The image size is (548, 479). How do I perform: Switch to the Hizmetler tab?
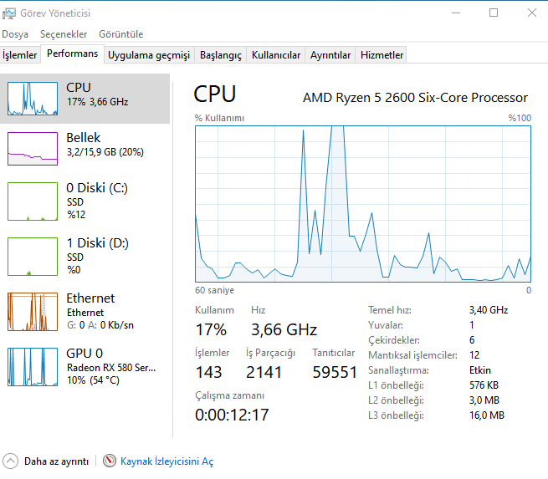pos(382,55)
